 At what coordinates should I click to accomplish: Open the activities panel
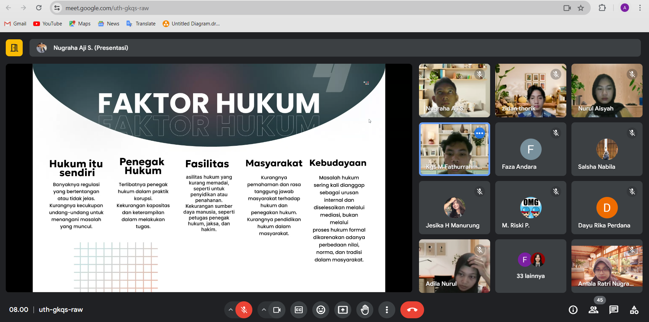(x=634, y=310)
